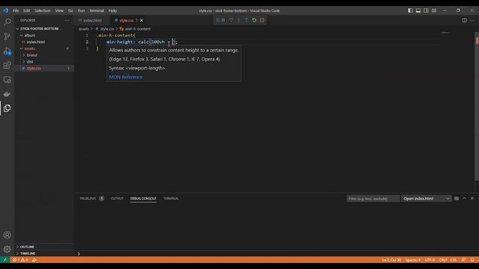Click the editor vertical scrollbar
The image size is (479, 269).
[477, 107]
